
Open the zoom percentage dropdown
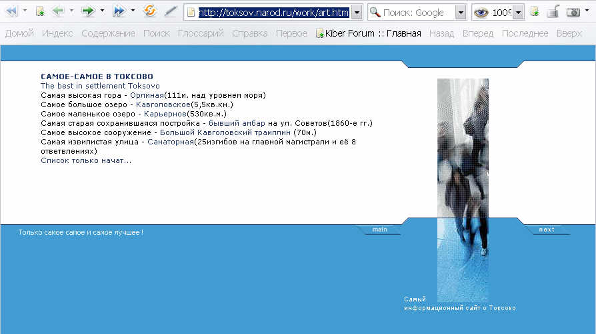click(518, 12)
